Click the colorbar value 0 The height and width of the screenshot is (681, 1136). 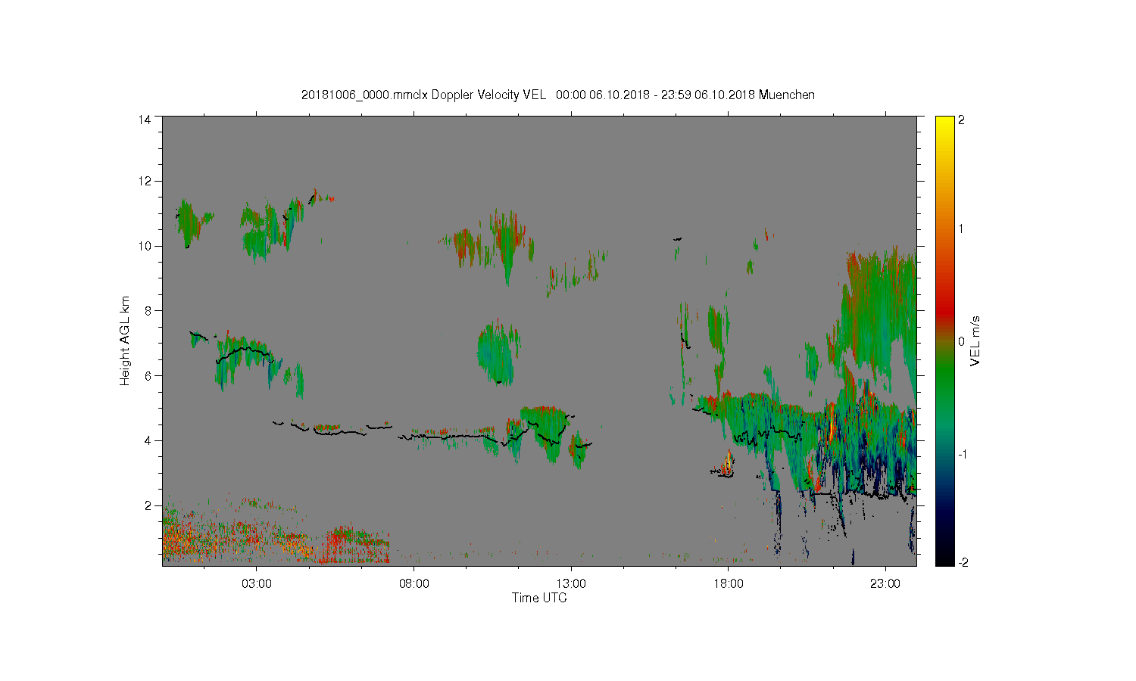pos(961,341)
